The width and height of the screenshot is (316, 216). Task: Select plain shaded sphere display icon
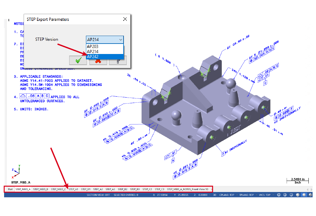(x=298, y=195)
